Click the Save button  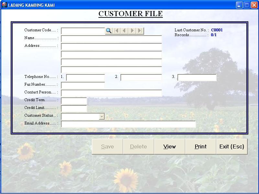[107, 146]
